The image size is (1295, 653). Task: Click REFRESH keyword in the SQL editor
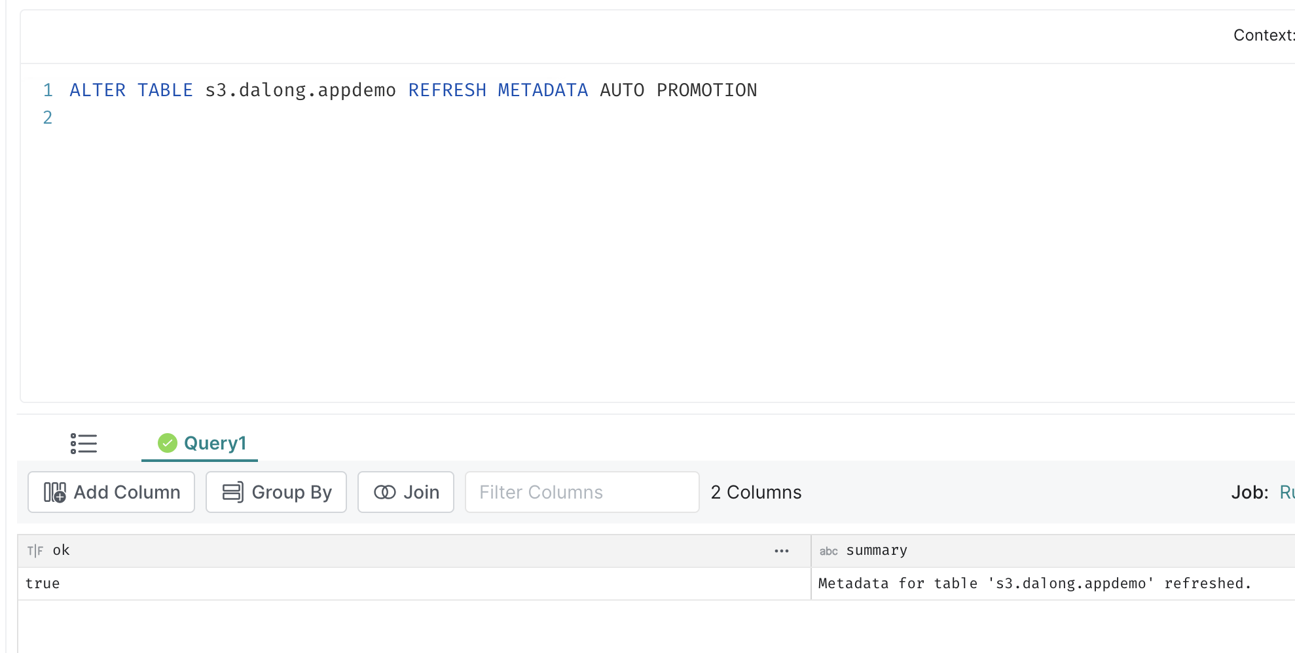(x=447, y=90)
